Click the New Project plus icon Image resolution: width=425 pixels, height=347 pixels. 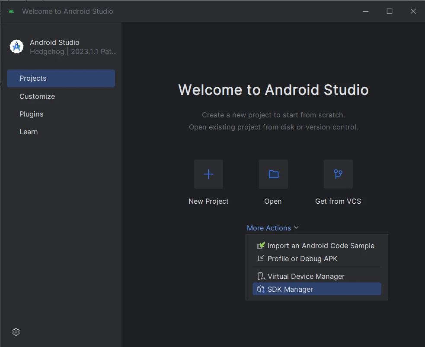click(x=208, y=174)
